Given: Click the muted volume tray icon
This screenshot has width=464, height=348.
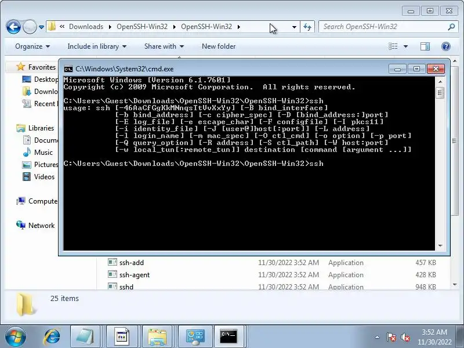Looking at the screenshot, I should 405,337.
